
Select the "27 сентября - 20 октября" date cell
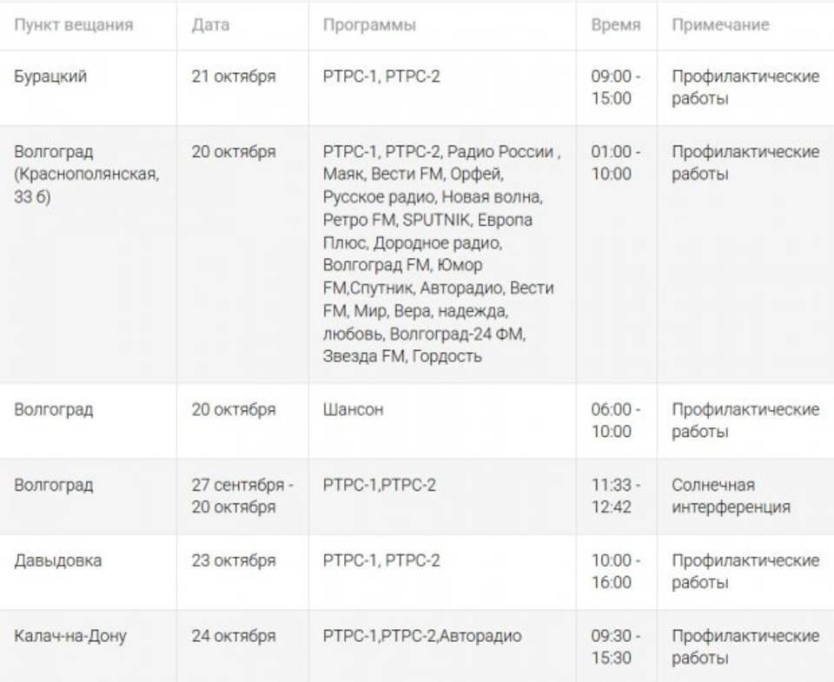[242, 495]
